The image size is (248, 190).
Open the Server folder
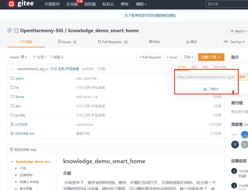pos(20,97)
